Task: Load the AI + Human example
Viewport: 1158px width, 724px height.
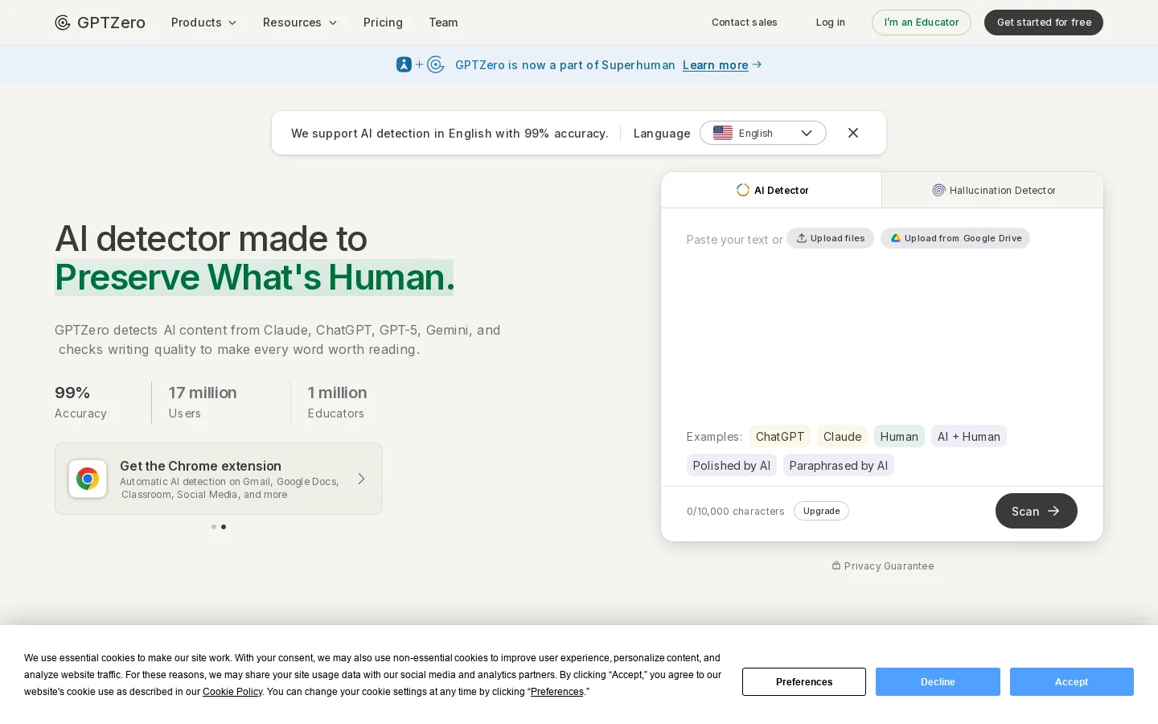Action: [968, 436]
